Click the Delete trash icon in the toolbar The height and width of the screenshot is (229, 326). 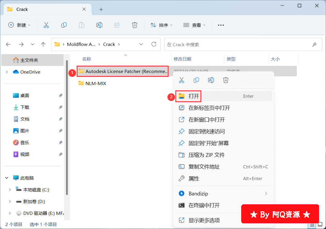[135, 25]
